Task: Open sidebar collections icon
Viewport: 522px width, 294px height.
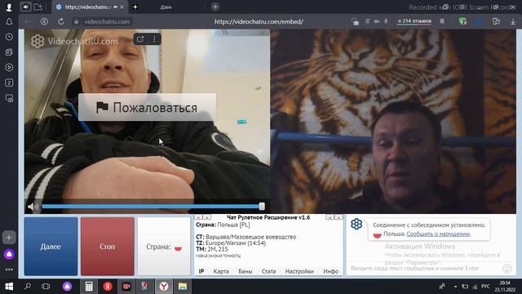Action: coord(9,52)
